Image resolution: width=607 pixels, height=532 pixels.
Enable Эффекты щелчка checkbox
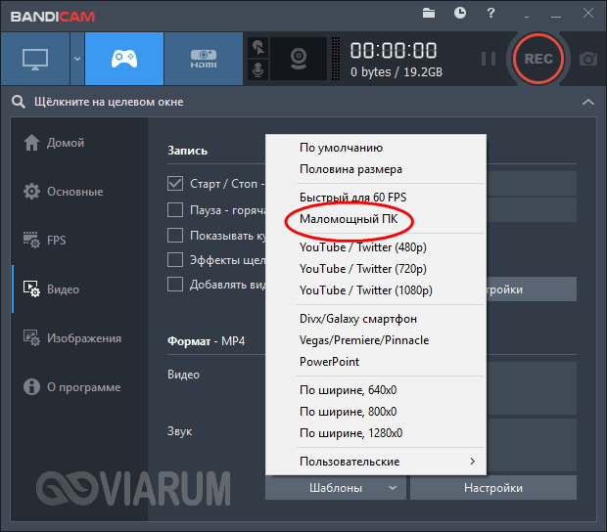click(x=175, y=260)
